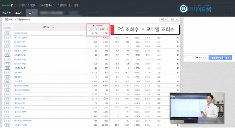Click 월간 예상 실적 보기 button
The width and height of the screenshot is (235, 128).
(x=220, y=58)
